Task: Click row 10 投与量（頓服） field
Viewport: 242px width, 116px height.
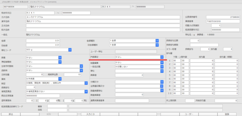Action: coord(226,93)
